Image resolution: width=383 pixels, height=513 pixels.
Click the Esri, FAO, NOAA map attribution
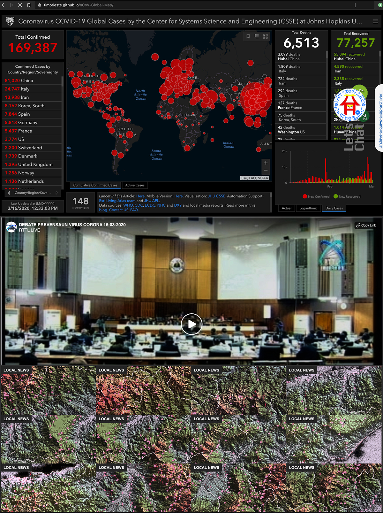coord(255,178)
